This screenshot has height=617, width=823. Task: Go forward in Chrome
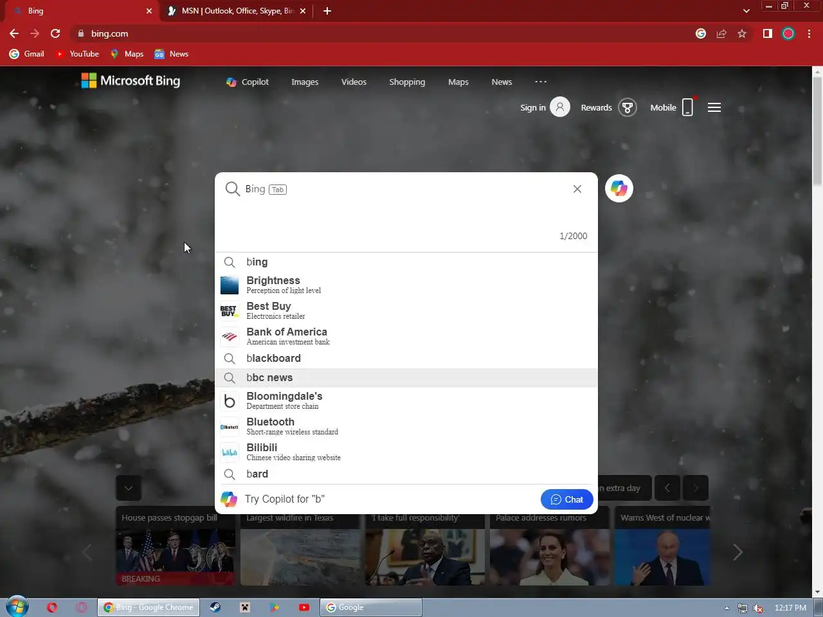(x=35, y=33)
